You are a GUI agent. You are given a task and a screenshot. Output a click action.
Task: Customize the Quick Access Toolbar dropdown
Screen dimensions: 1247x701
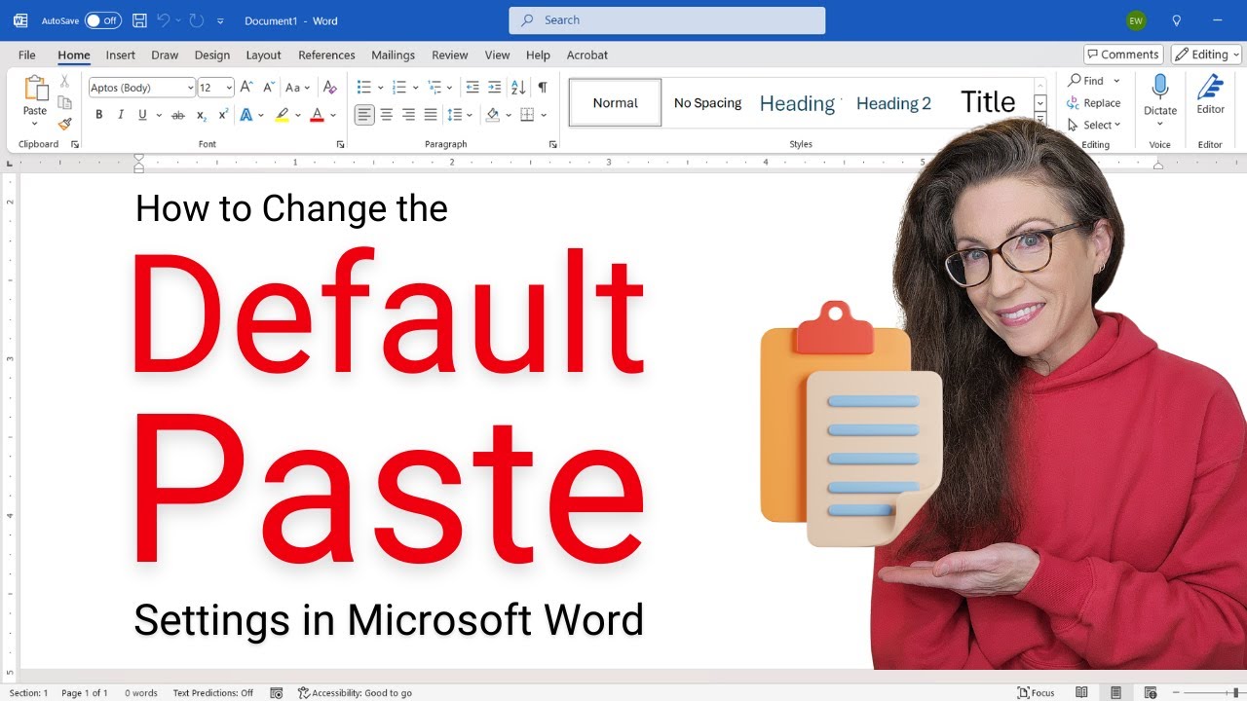click(220, 20)
